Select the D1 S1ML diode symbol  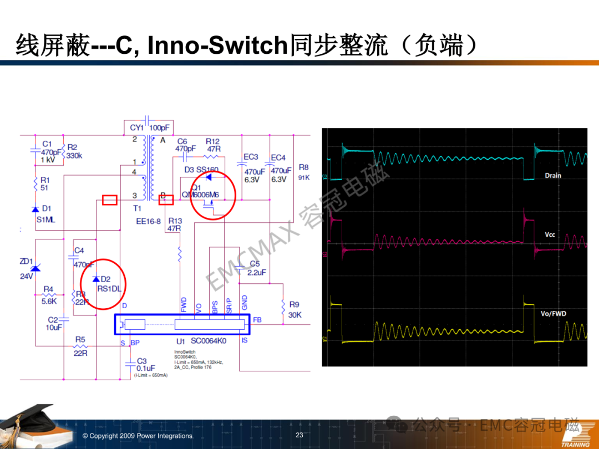[x=35, y=209]
